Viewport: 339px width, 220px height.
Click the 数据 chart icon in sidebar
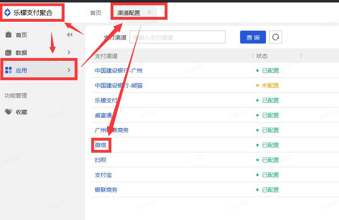coord(8,52)
